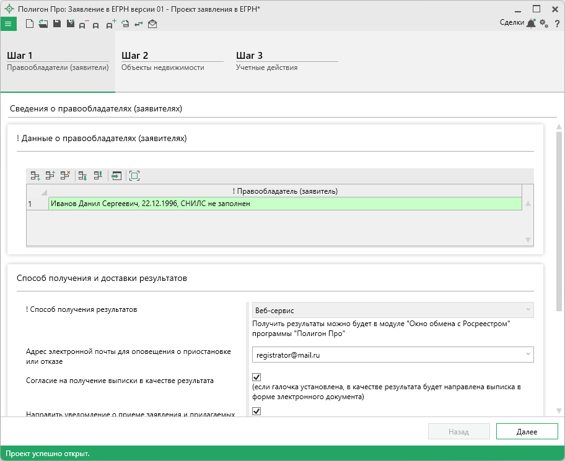Move row down using the table toolbar arrow
Viewport: 565px width, 461px height.
(x=83, y=176)
